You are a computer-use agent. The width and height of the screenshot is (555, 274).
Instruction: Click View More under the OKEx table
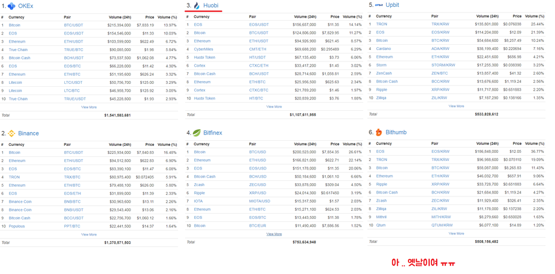[x=89, y=107]
